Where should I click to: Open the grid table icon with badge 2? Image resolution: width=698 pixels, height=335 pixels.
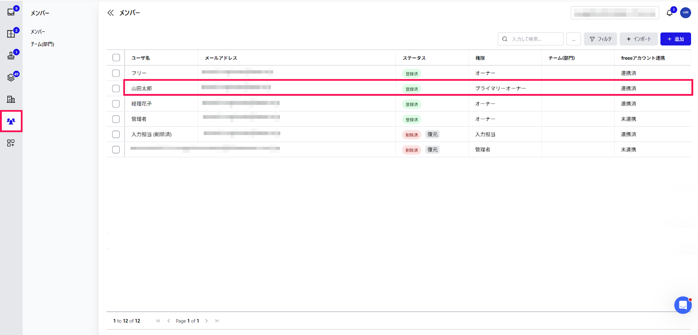click(x=11, y=34)
